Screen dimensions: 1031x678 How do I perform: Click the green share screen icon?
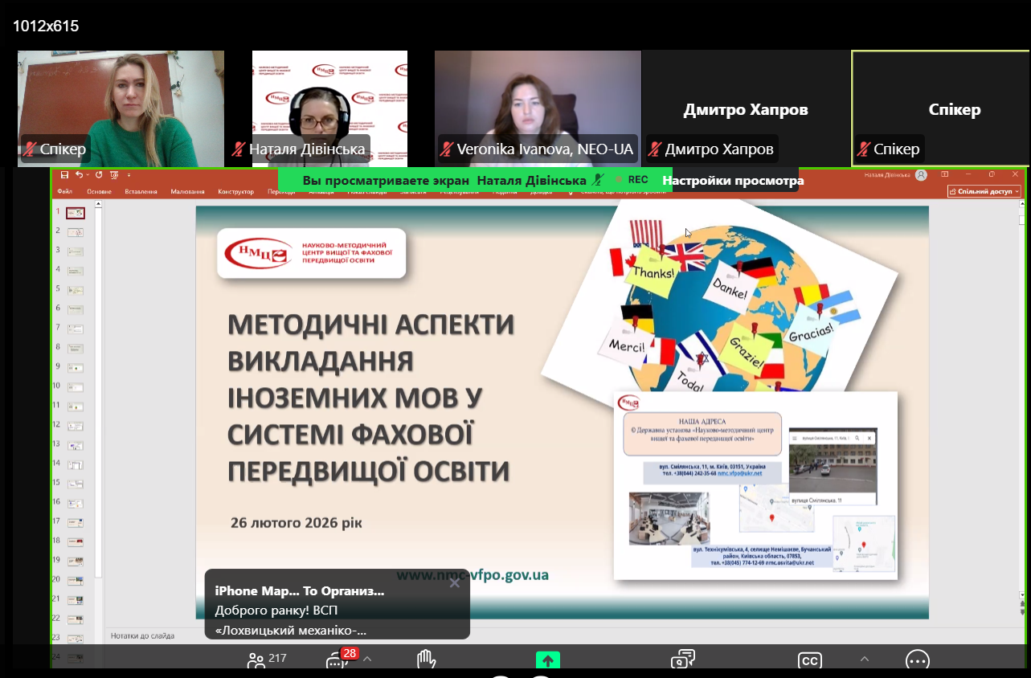[548, 660]
